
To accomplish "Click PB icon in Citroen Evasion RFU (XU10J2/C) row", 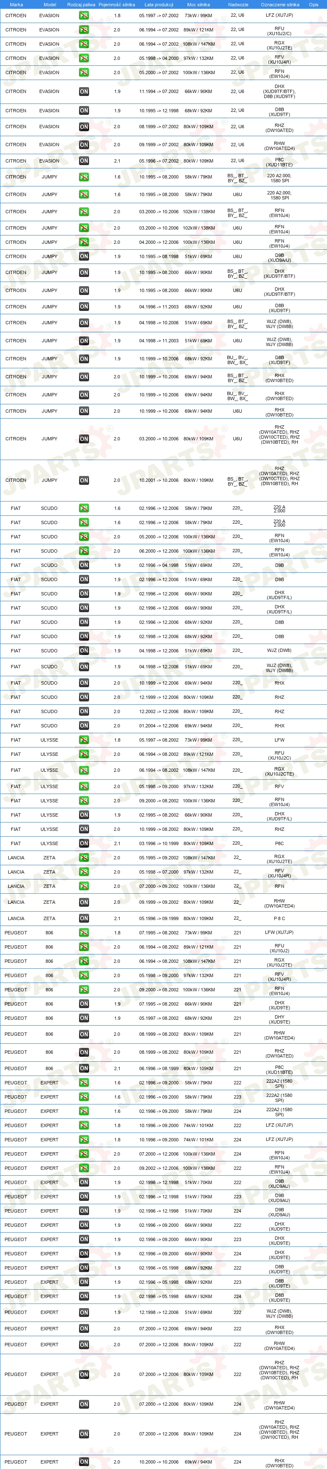I will click(x=84, y=30).
